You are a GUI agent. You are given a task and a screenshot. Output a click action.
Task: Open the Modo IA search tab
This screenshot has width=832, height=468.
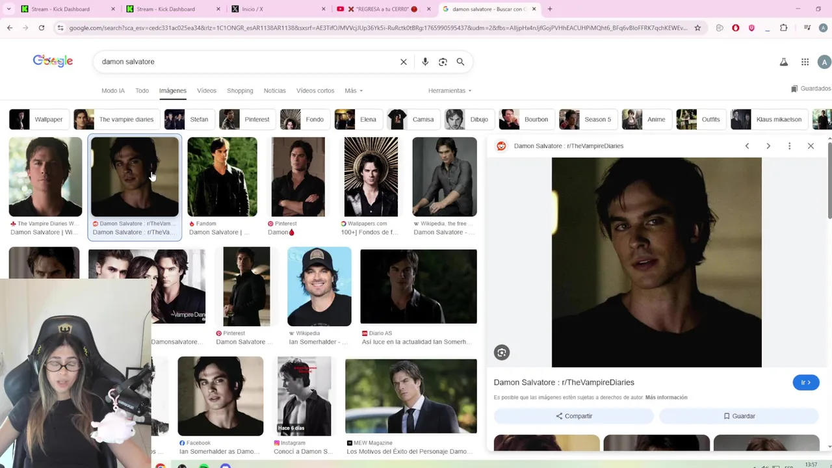point(113,91)
